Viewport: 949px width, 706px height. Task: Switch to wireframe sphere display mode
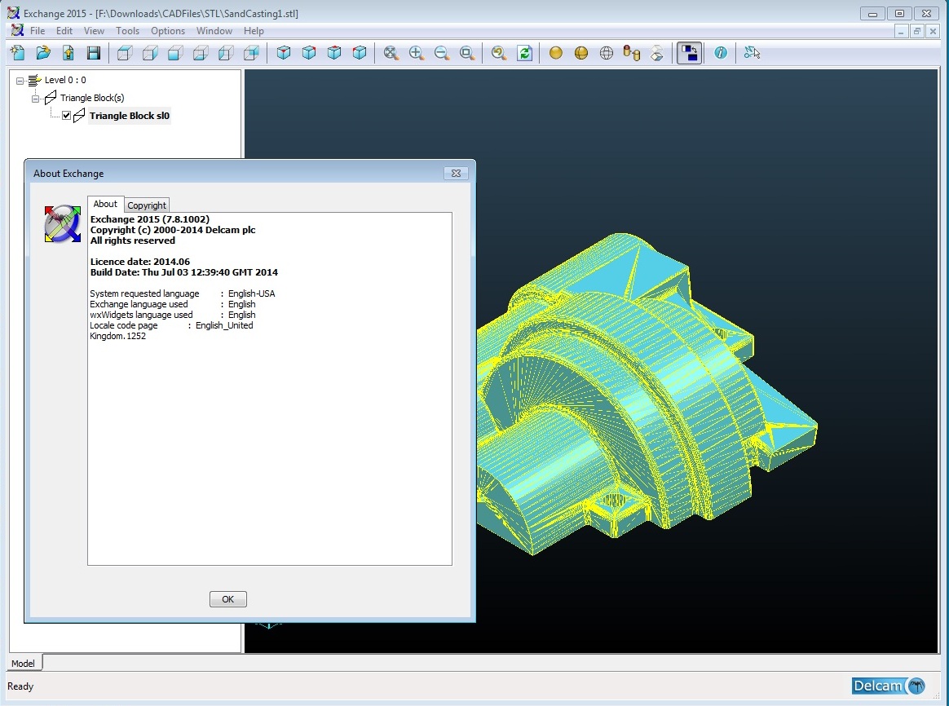[x=607, y=53]
